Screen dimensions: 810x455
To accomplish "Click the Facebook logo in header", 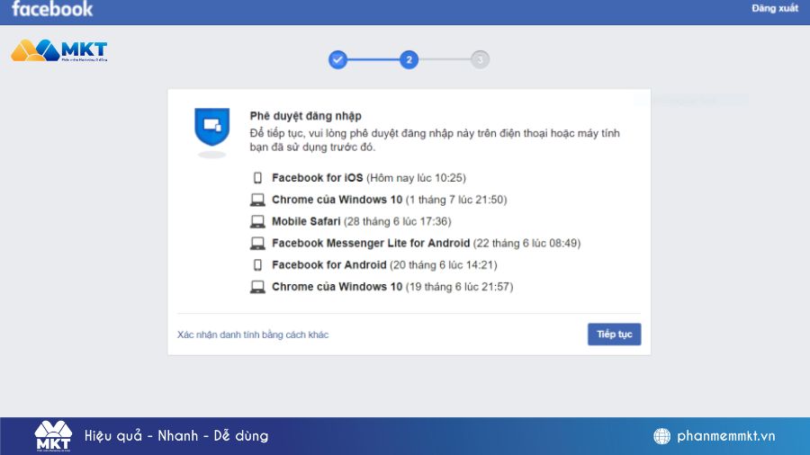I will click(52, 9).
